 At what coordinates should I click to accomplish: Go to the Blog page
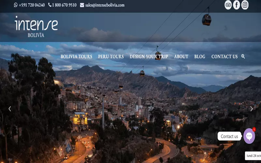point(200,57)
